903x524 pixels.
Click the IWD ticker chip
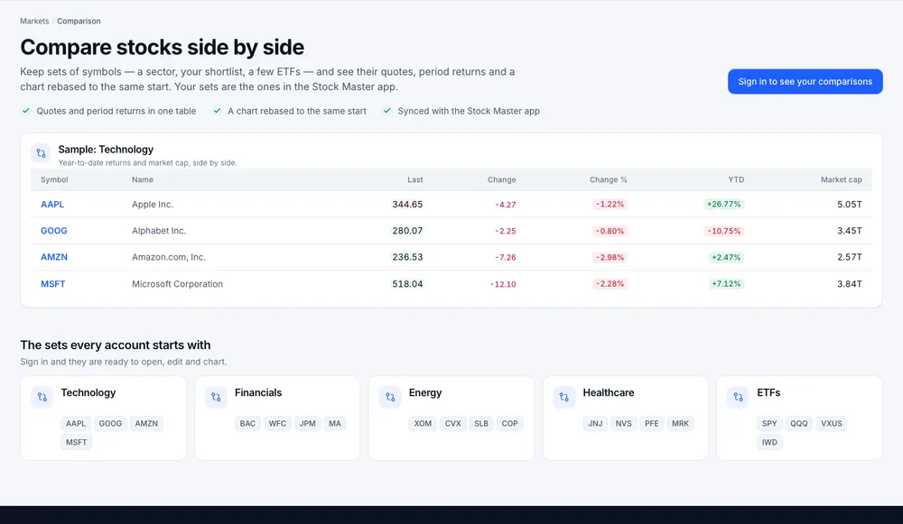coord(769,442)
